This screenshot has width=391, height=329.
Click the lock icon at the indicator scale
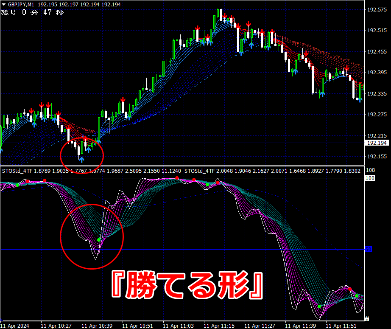click(367, 318)
